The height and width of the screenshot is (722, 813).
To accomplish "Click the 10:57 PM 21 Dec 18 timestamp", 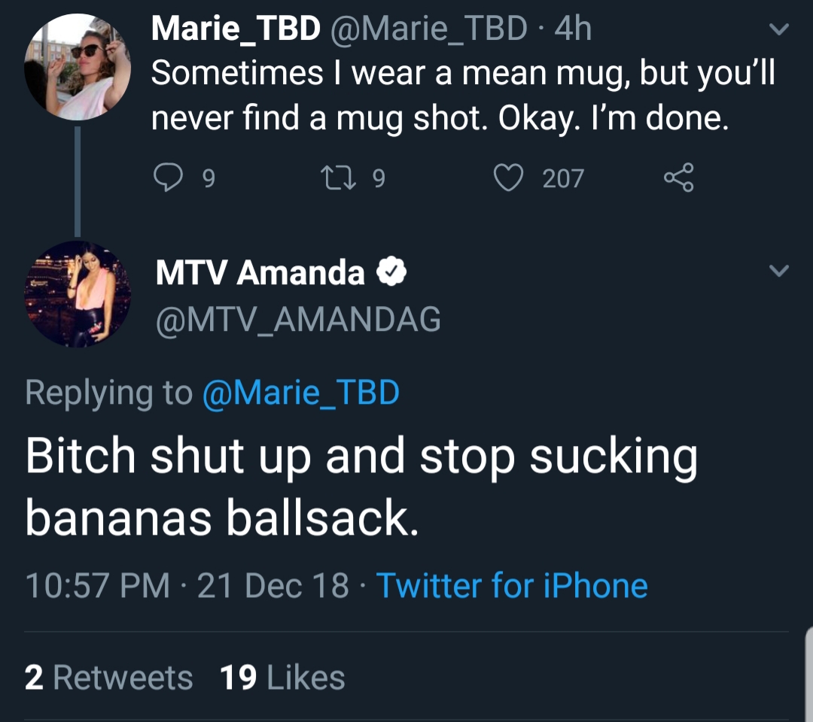I will pyautogui.click(x=187, y=586).
